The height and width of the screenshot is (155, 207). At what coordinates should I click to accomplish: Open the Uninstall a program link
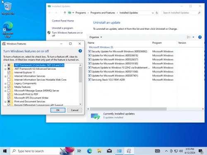[x=63, y=28]
